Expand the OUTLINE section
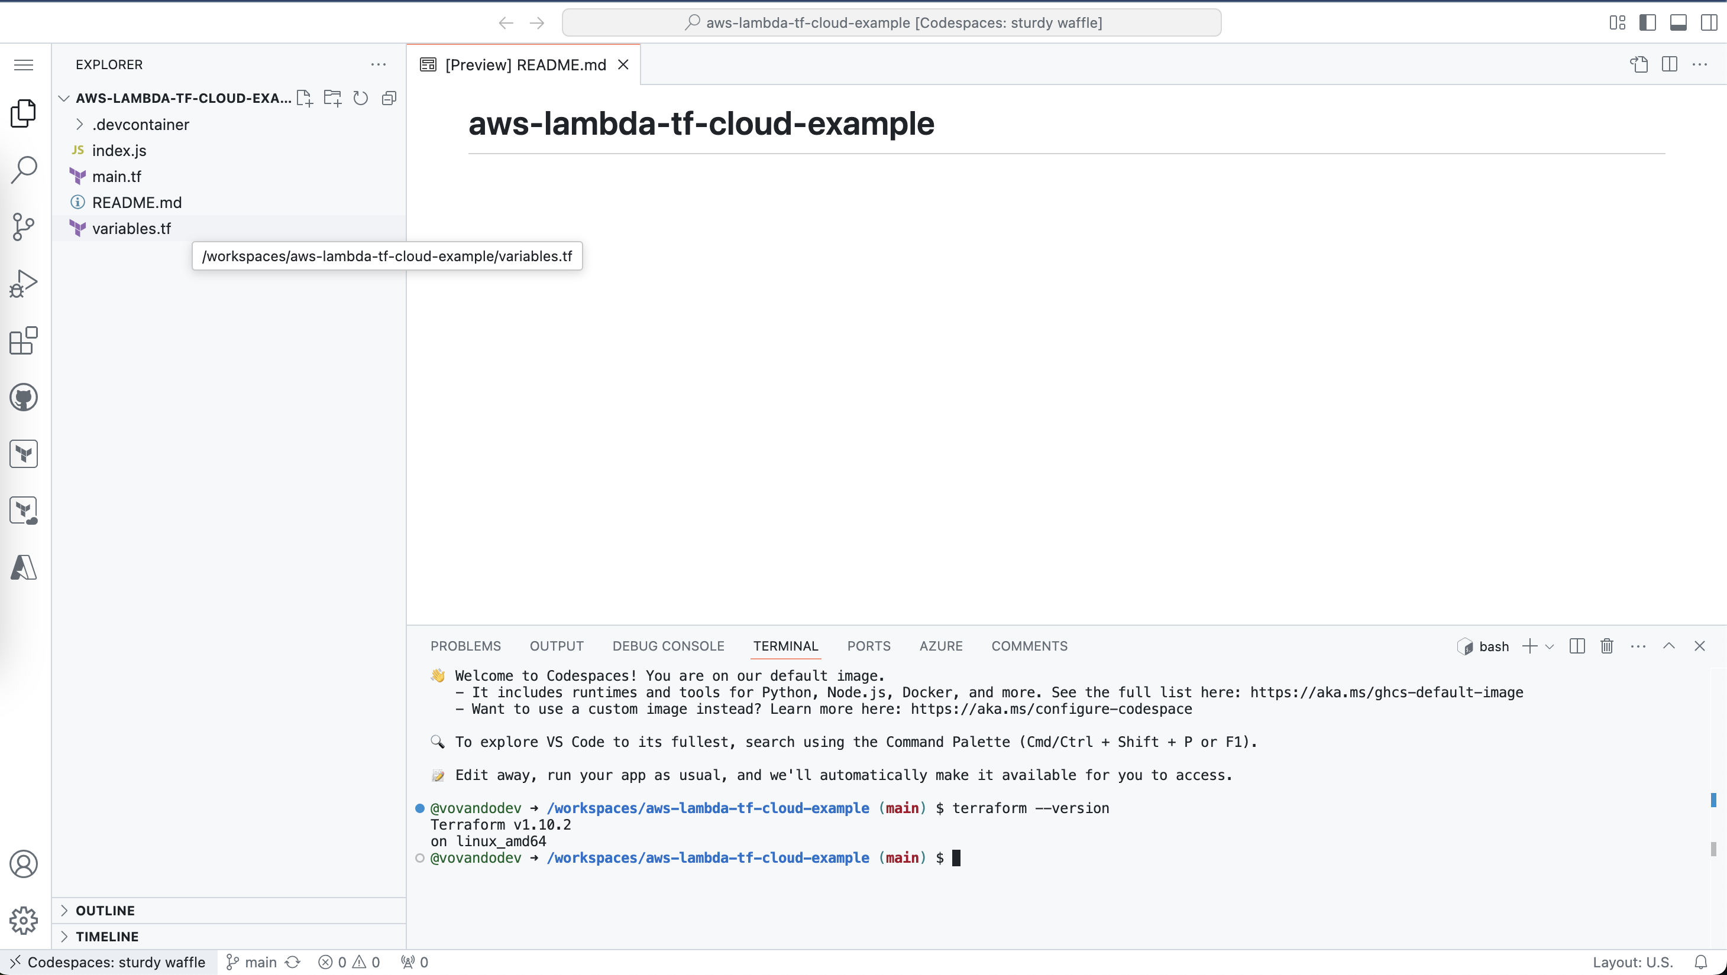 229,911
